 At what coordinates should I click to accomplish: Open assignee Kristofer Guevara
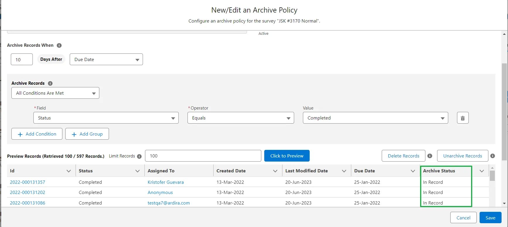[166, 182]
